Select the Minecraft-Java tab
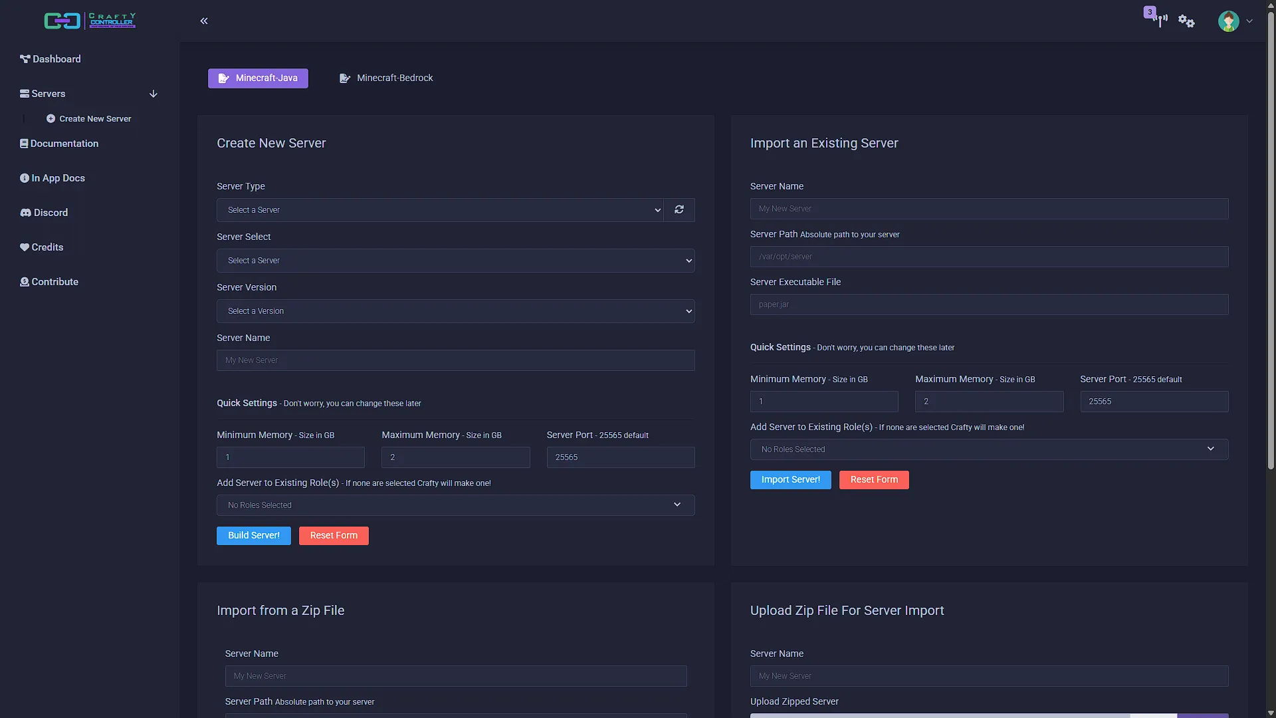 (x=258, y=78)
